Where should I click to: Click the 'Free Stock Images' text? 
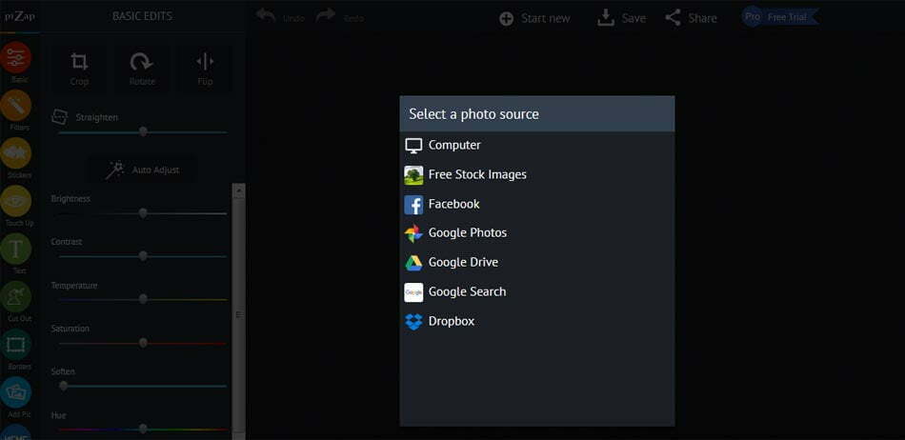[x=477, y=174]
